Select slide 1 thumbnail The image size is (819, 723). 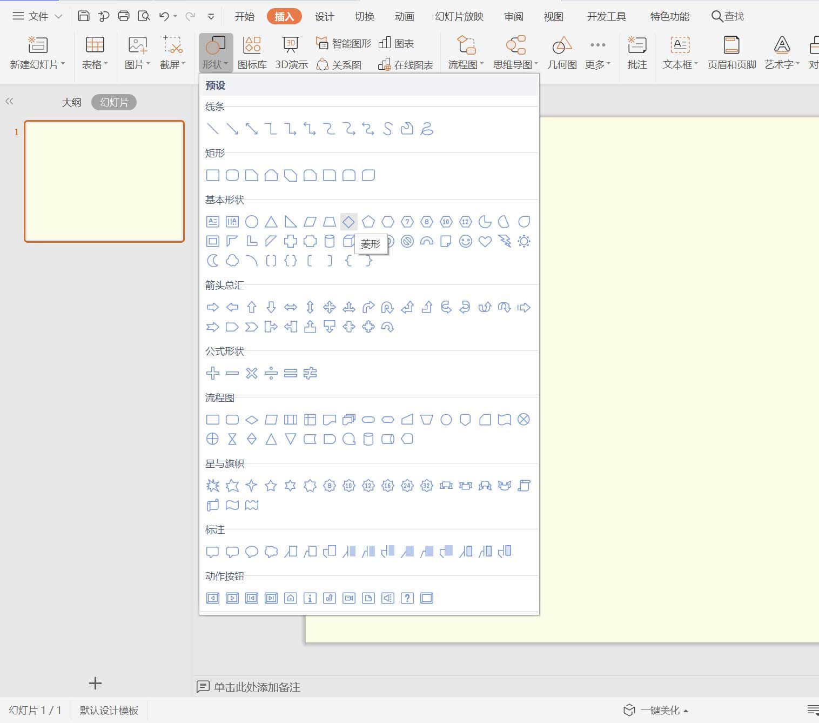click(104, 181)
